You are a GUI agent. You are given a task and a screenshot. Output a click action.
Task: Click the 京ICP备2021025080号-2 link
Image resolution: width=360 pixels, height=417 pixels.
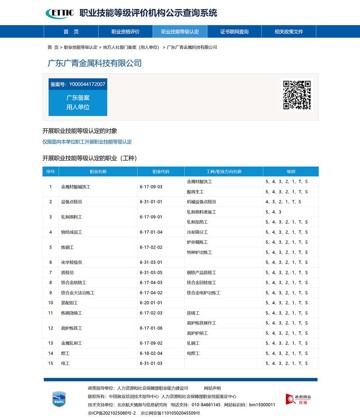pos(112,413)
